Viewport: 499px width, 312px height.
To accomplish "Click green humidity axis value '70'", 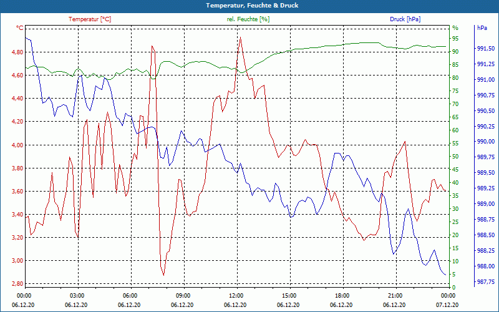I will tap(455, 104).
